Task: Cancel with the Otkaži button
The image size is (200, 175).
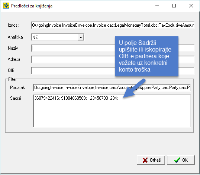Action: [151, 160]
